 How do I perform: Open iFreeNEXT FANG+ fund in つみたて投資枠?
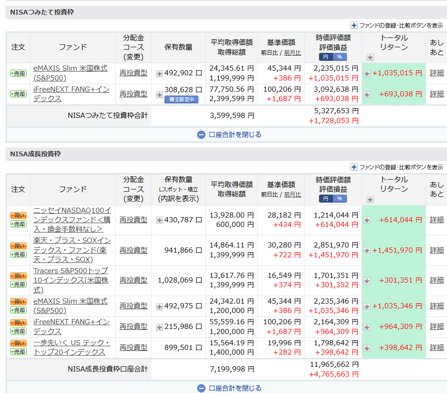pos(71,94)
